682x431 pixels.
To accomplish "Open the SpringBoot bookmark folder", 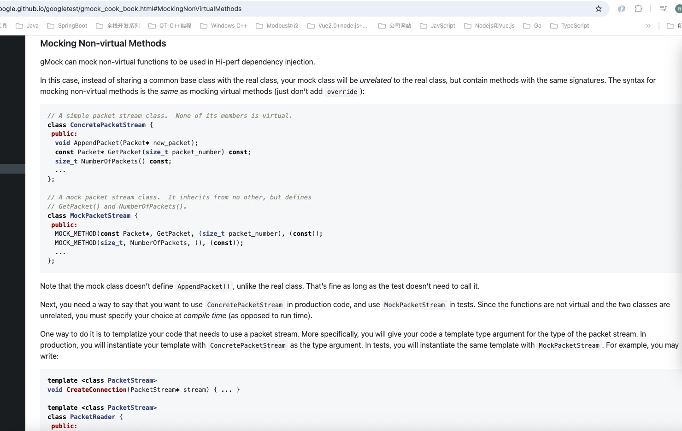I will 67,26.
